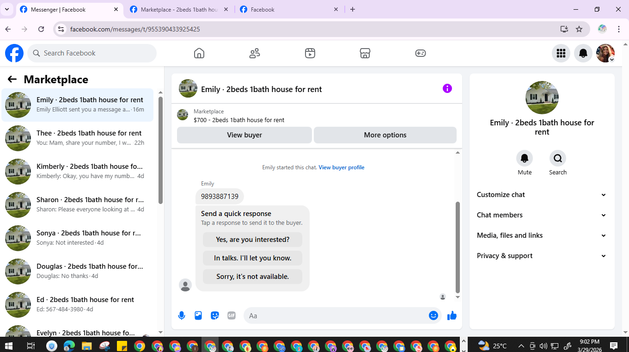Image resolution: width=629 pixels, height=352 pixels.
Task: Open the Windows Start menu
Action: [x=8, y=346]
